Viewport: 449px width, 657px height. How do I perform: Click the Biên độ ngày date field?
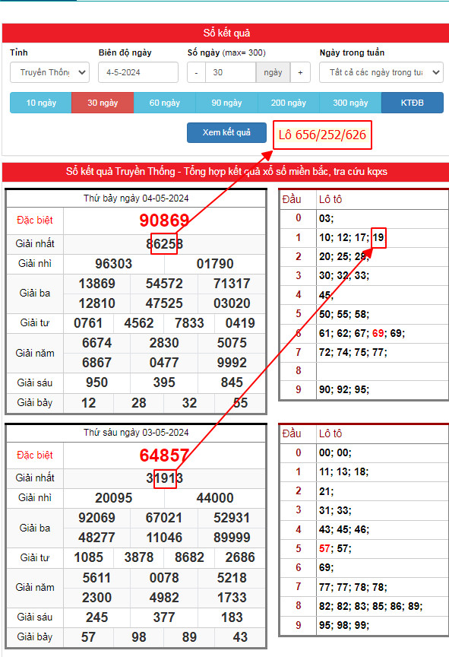pos(138,72)
